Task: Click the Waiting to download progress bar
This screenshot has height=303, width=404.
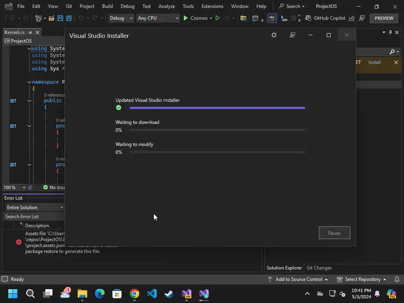Action: point(217,130)
